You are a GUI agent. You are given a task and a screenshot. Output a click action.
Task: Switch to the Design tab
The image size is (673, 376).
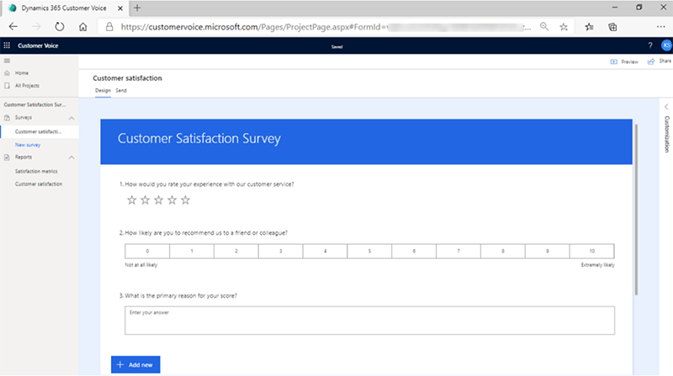[103, 91]
